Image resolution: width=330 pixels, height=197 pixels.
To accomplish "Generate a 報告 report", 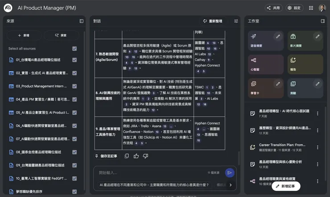I will click(305, 64).
